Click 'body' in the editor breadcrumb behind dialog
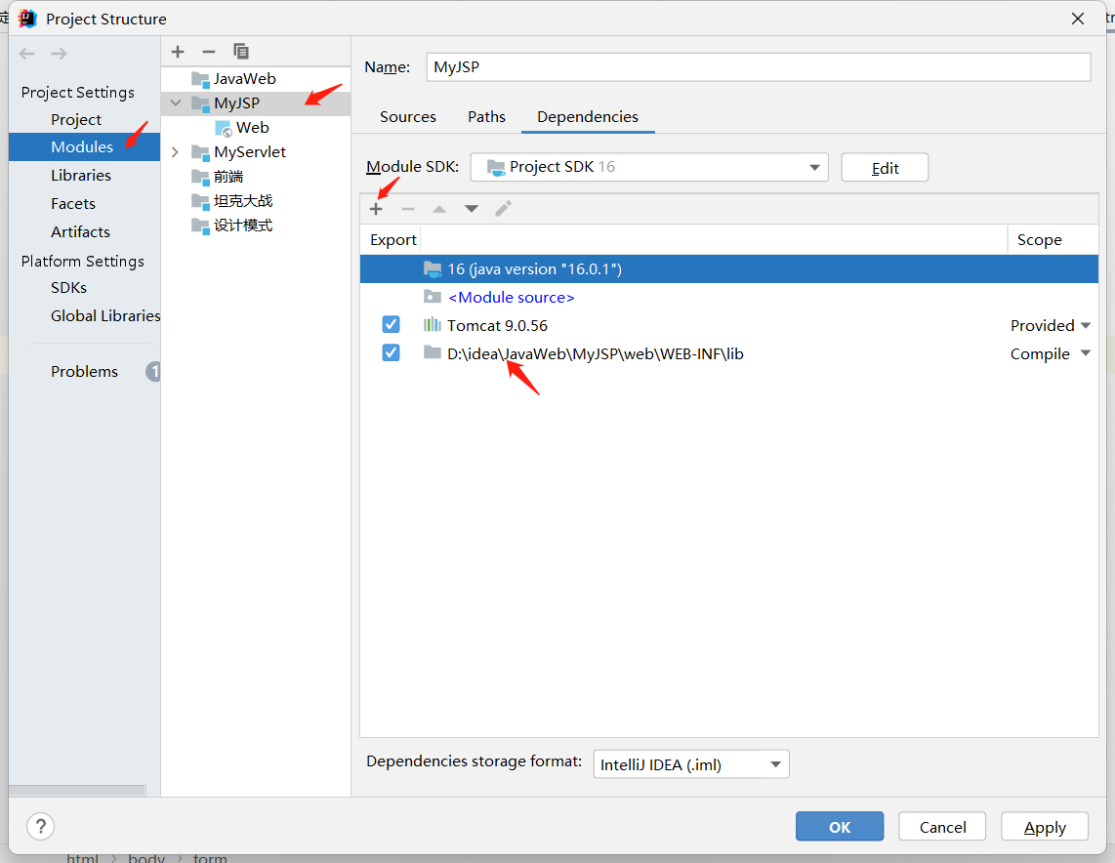 click(x=146, y=858)
